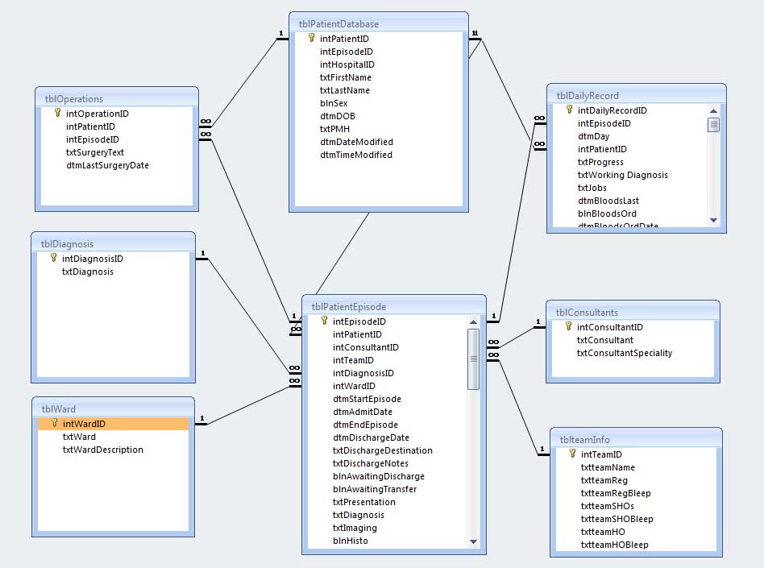Select txtProgress field
764x568 pixels.
point(600,162)
